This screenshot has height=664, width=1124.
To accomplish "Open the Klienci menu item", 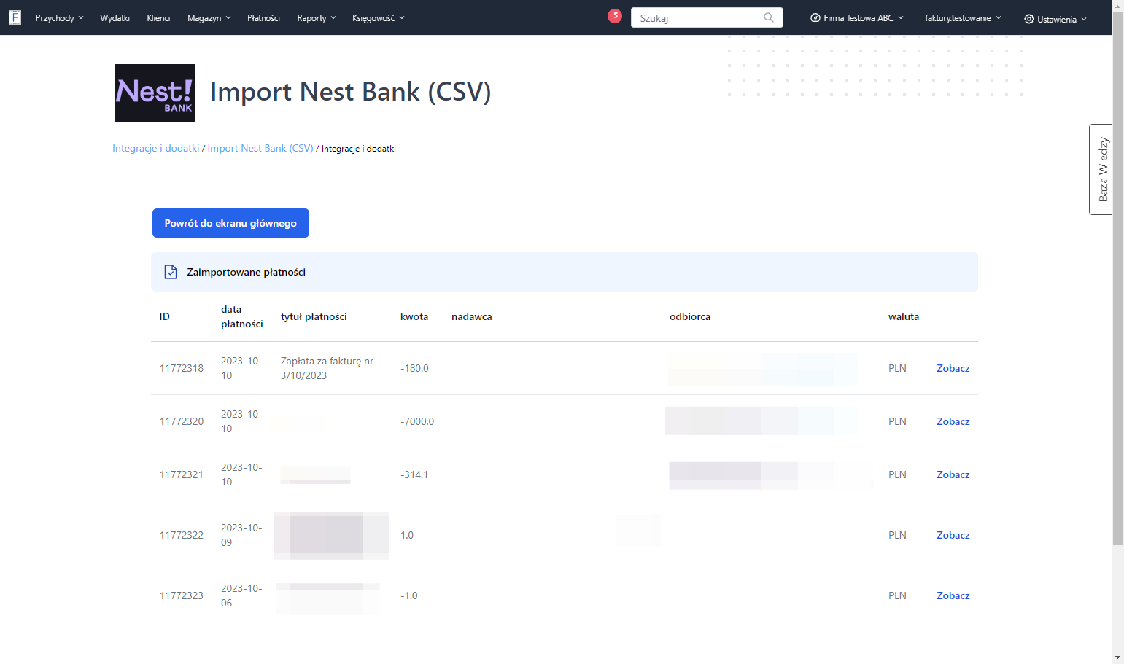I will (x=158, y=17).
